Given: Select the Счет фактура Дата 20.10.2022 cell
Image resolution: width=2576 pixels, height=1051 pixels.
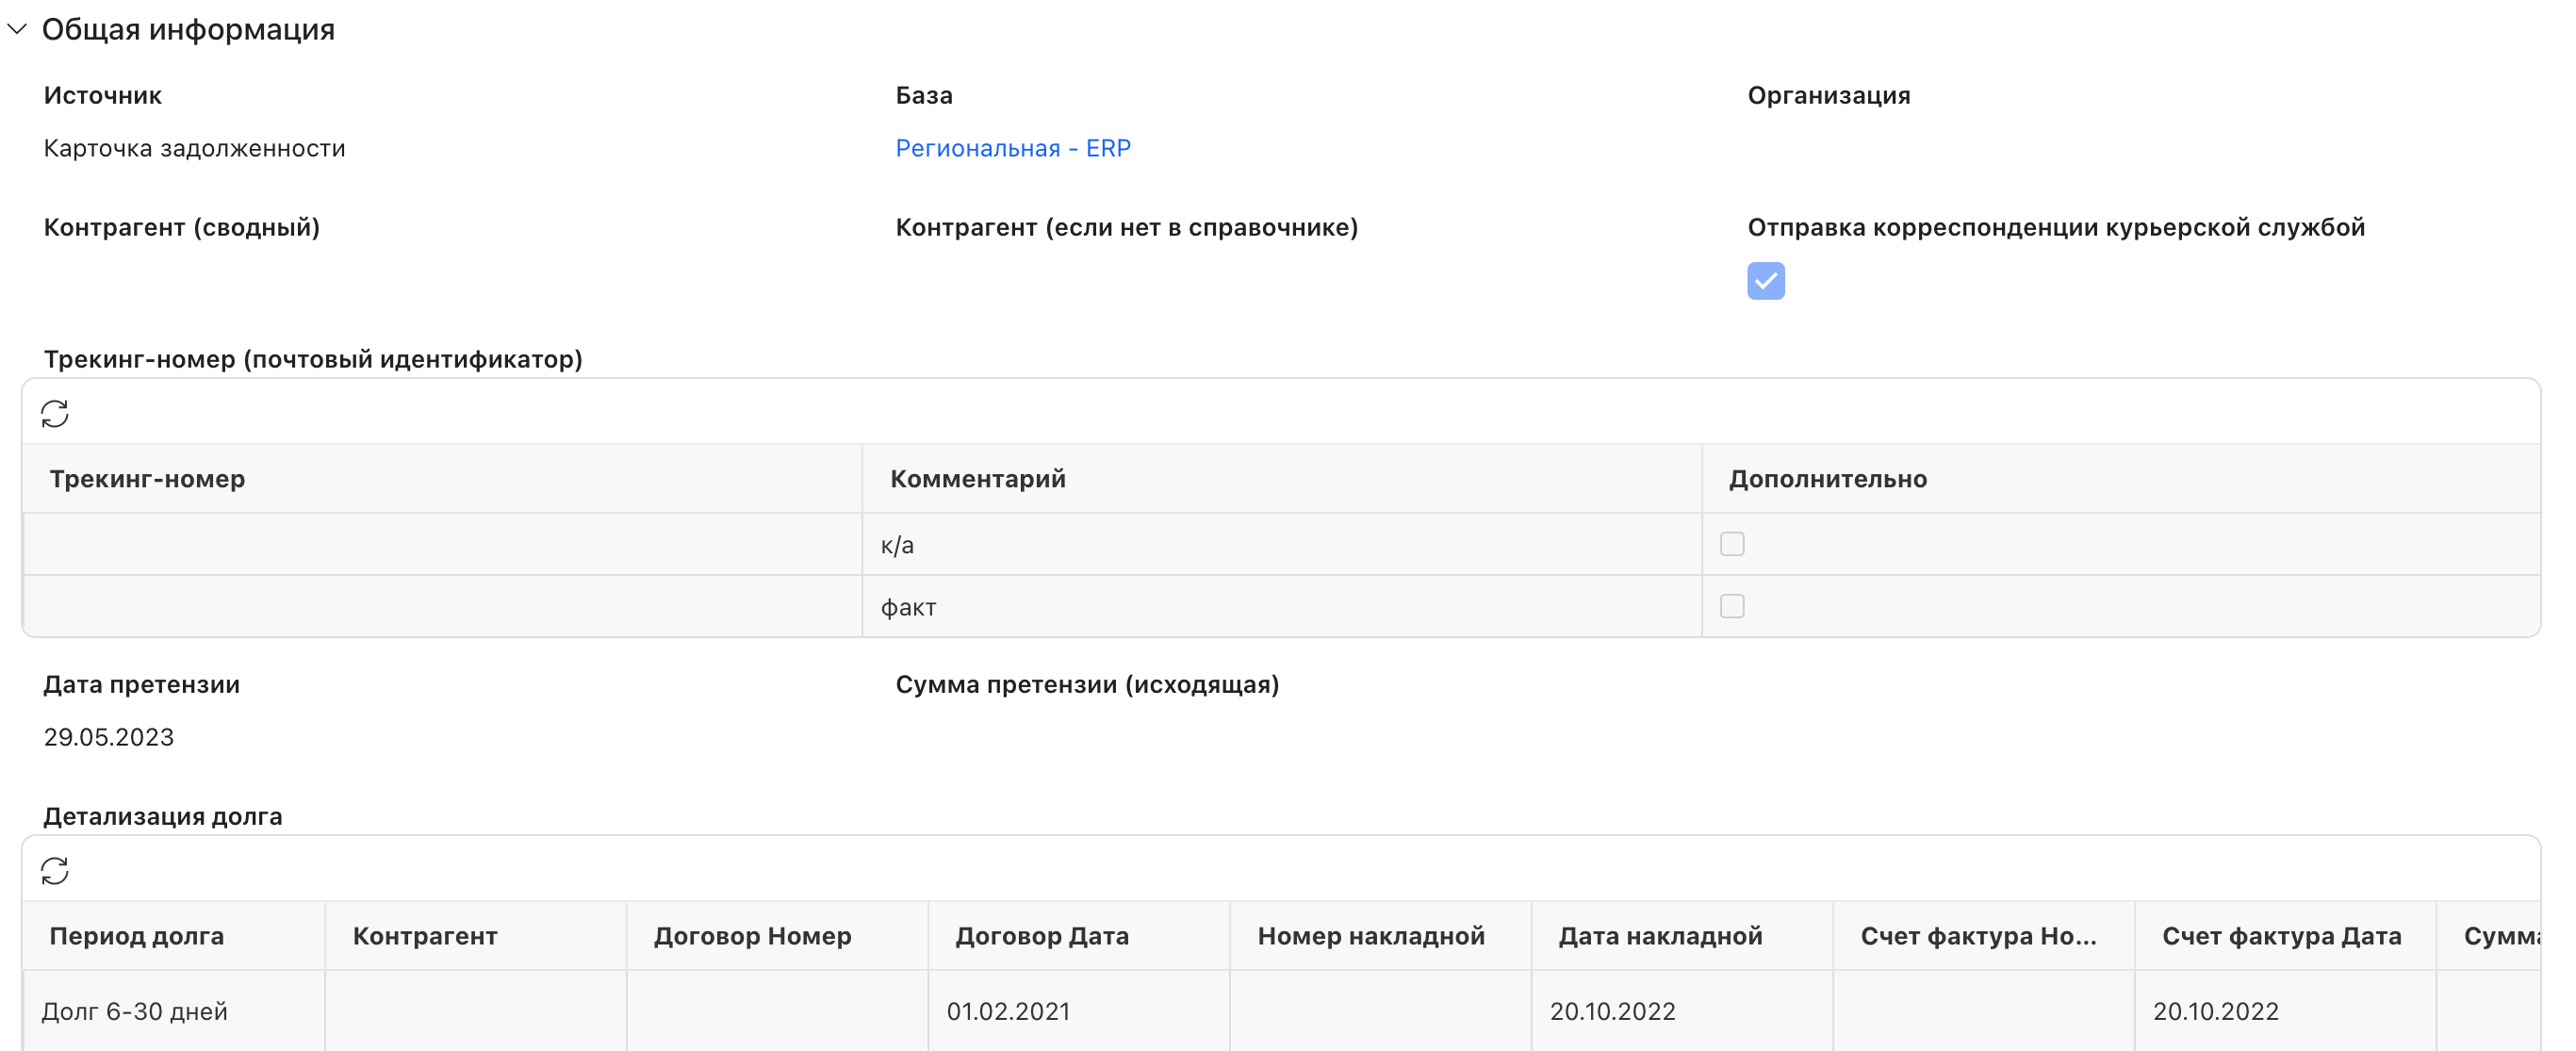Looking at the screenshot, I should pos(2285,1010).
